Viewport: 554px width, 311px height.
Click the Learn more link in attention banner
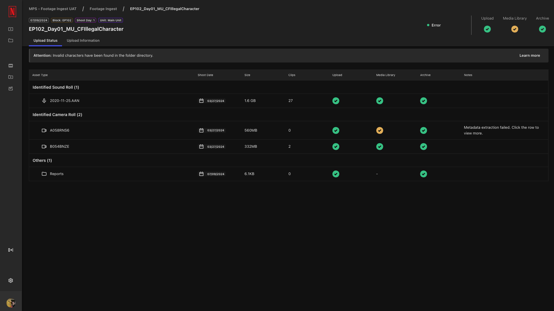click(x=530, y=56)
